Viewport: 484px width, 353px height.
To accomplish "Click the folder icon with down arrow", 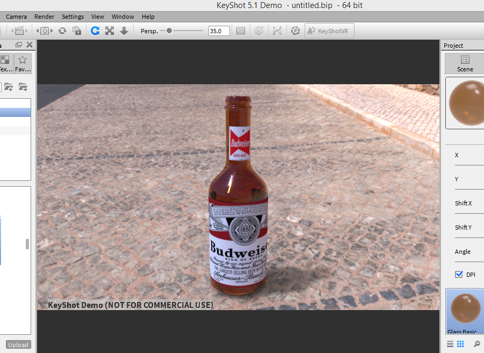I will pos(23,87).
